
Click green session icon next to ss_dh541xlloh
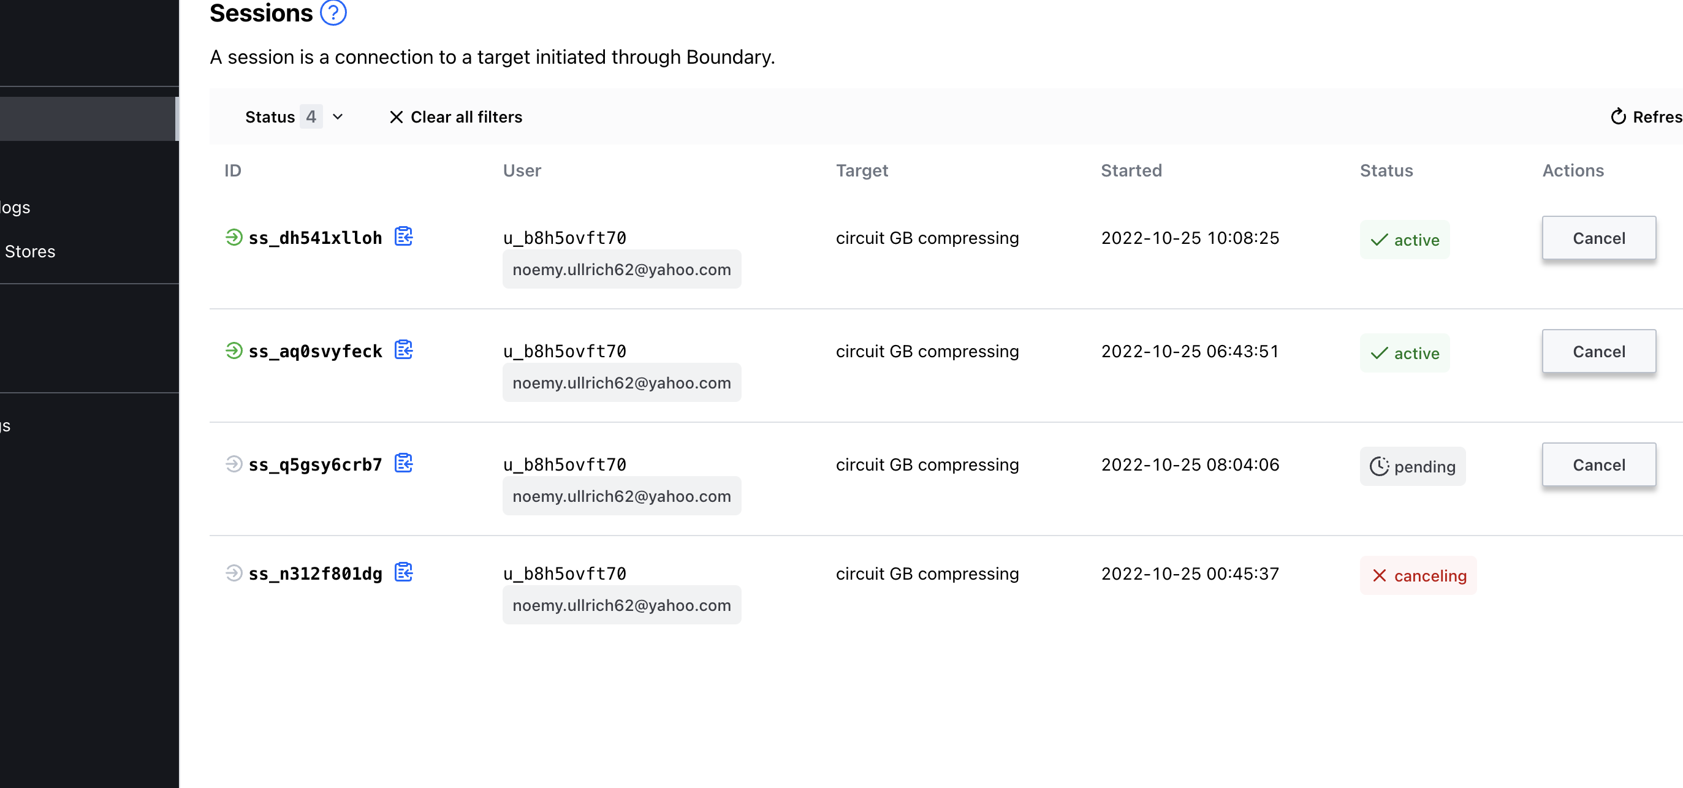tap(234, 237)
